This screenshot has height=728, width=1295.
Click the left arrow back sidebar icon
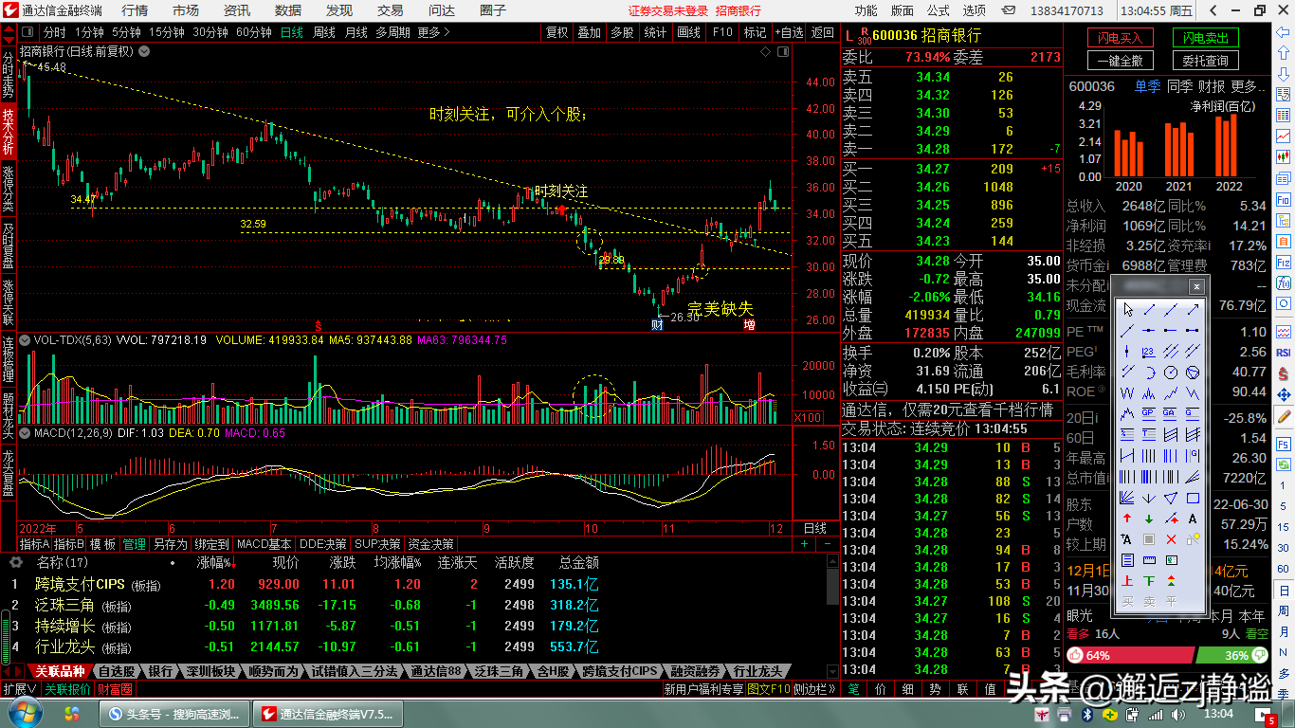coord(1284,33)
